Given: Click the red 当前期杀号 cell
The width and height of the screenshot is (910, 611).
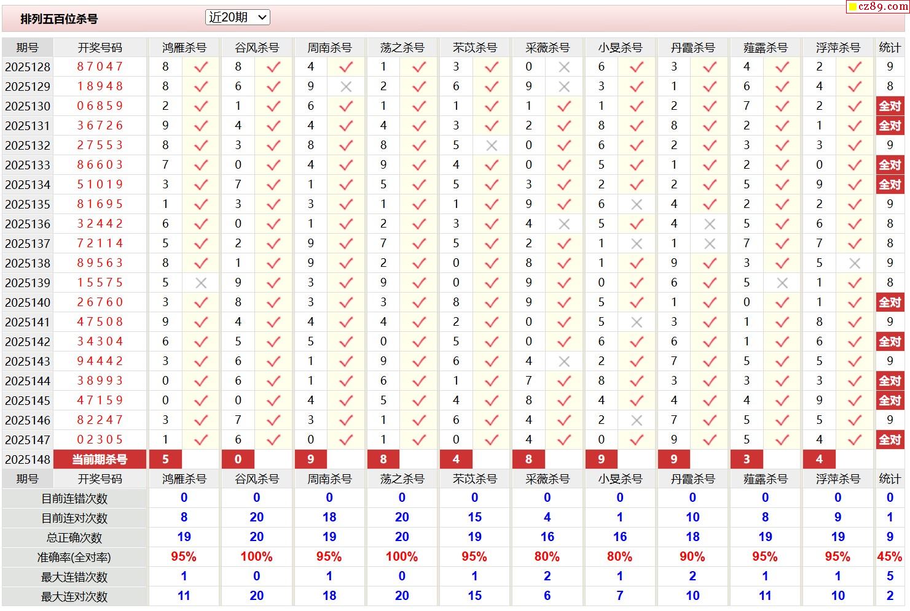Looking at the screenshot, I should (x=100, y=459).
